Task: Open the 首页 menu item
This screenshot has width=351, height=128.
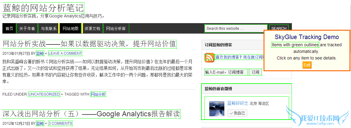Action: (9, 29)
